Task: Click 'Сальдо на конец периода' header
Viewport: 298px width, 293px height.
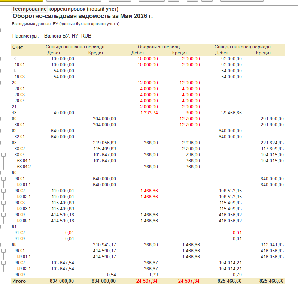Action: point(243,47)
